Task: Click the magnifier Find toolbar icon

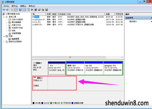Action: (43, 10)
